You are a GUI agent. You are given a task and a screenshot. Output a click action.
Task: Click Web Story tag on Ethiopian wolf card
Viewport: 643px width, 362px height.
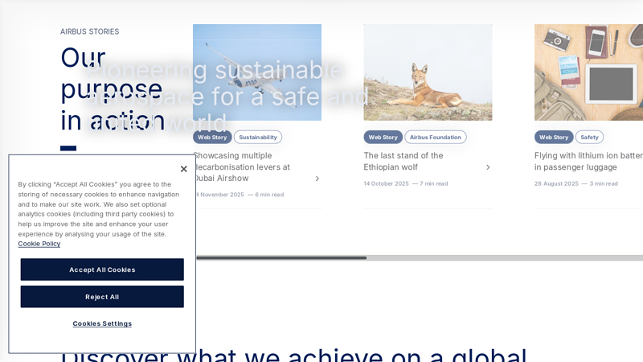(383, 137)
